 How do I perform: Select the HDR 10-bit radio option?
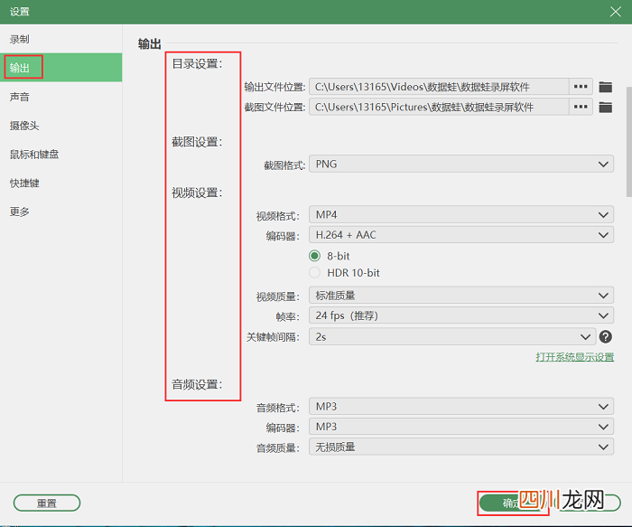pos(314,273)
